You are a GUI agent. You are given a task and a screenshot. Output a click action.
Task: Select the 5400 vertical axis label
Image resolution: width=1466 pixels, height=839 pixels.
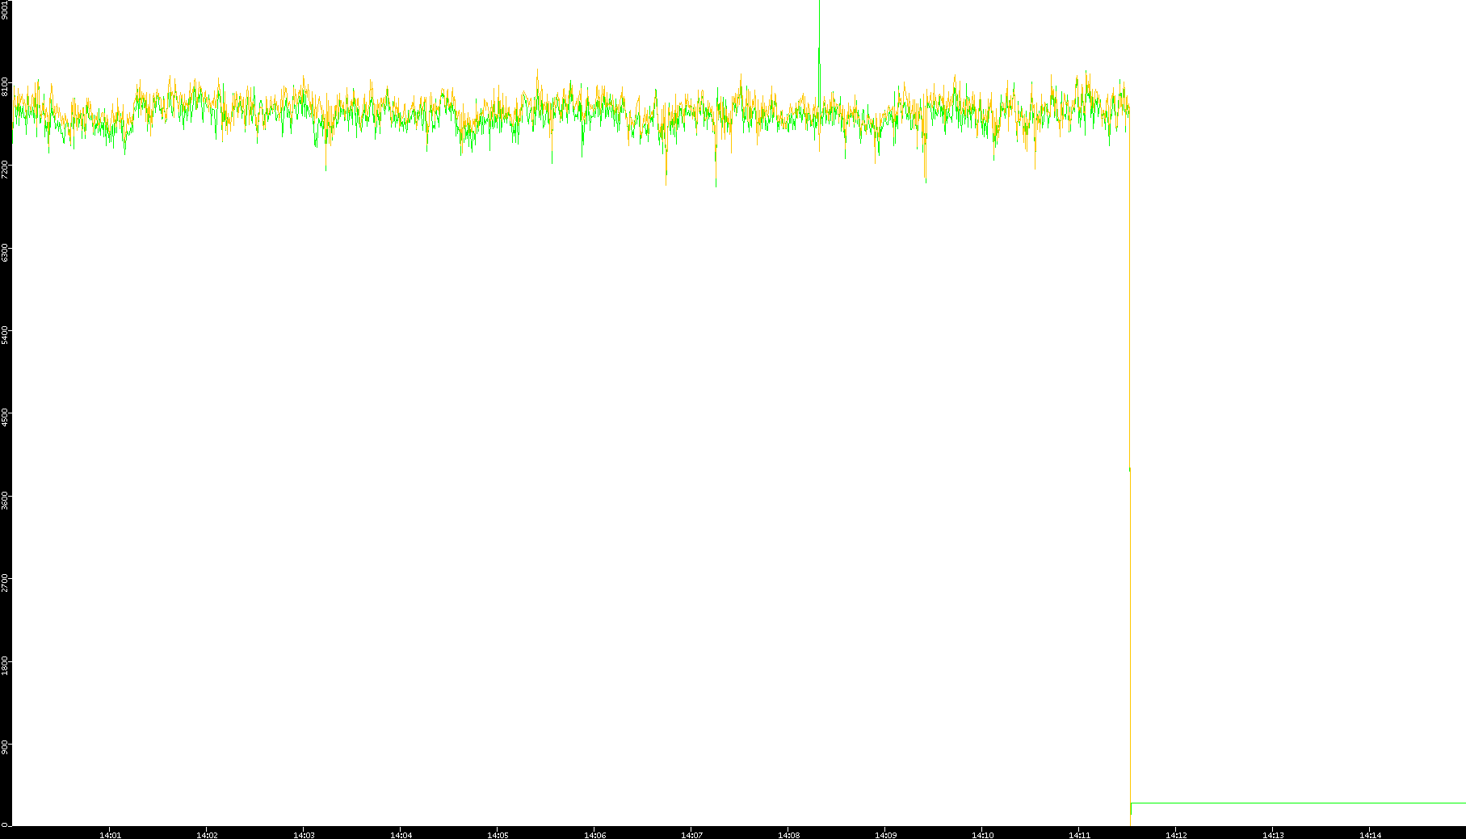coord(6,334)
